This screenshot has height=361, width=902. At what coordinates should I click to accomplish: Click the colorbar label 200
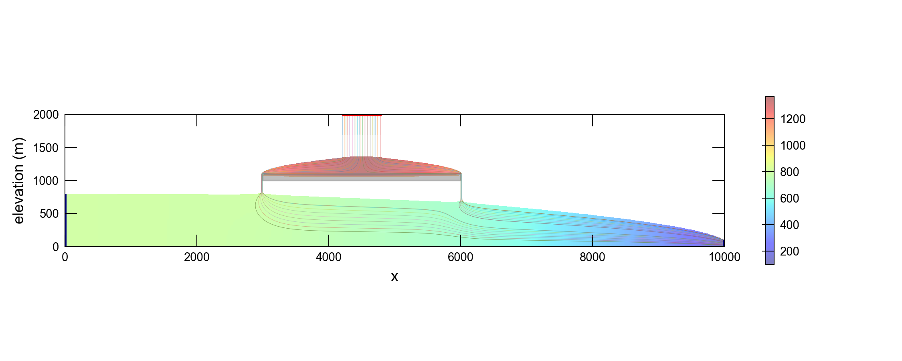click(789, 251)
